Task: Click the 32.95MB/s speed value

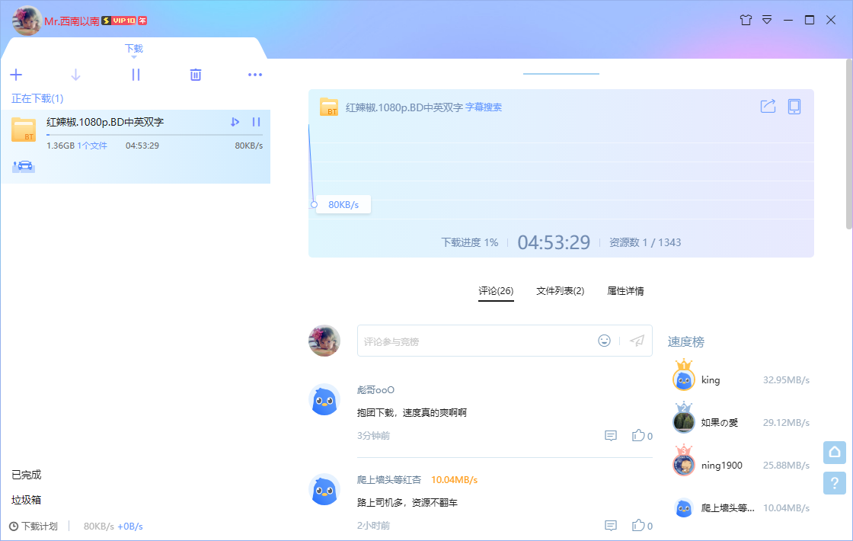Action: [786, 380]
